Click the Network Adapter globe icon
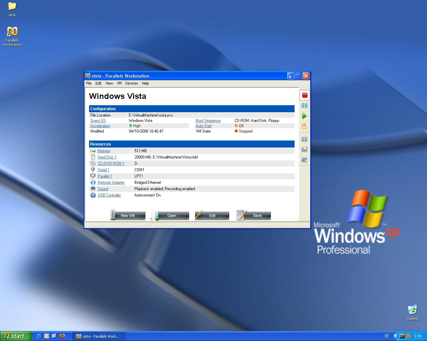 [93, 182]
